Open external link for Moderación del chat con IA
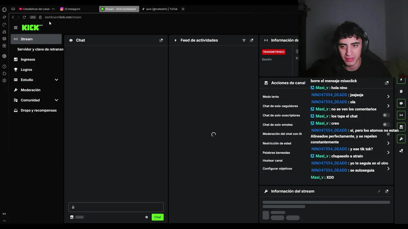Screen dimensions: 408x229 click(x=388, y=134)
